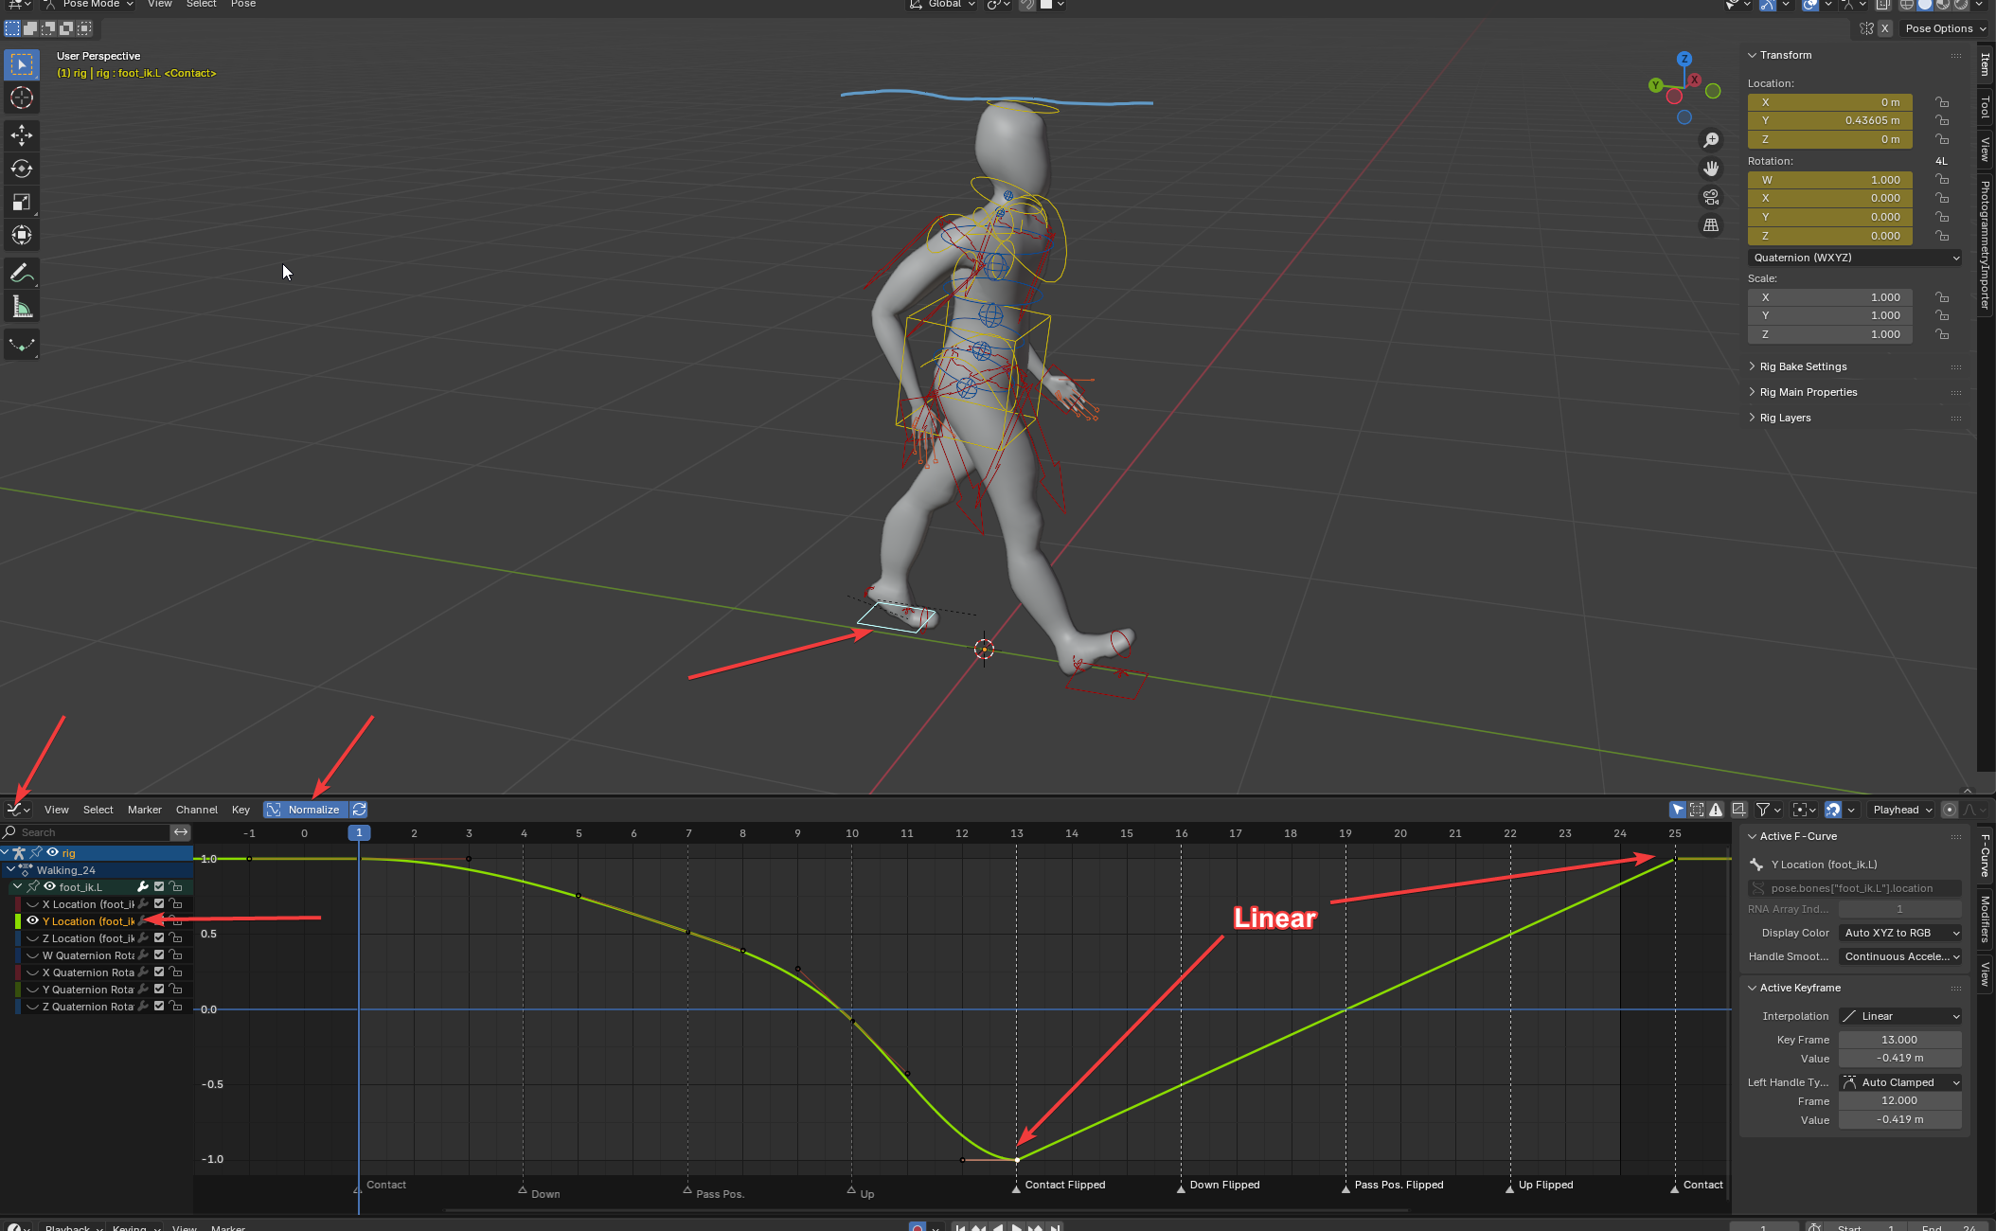The width and height of the screenshot is (1996, 1231).
Task: Select the Move tool in toolbar
Action: click(21, 135)
